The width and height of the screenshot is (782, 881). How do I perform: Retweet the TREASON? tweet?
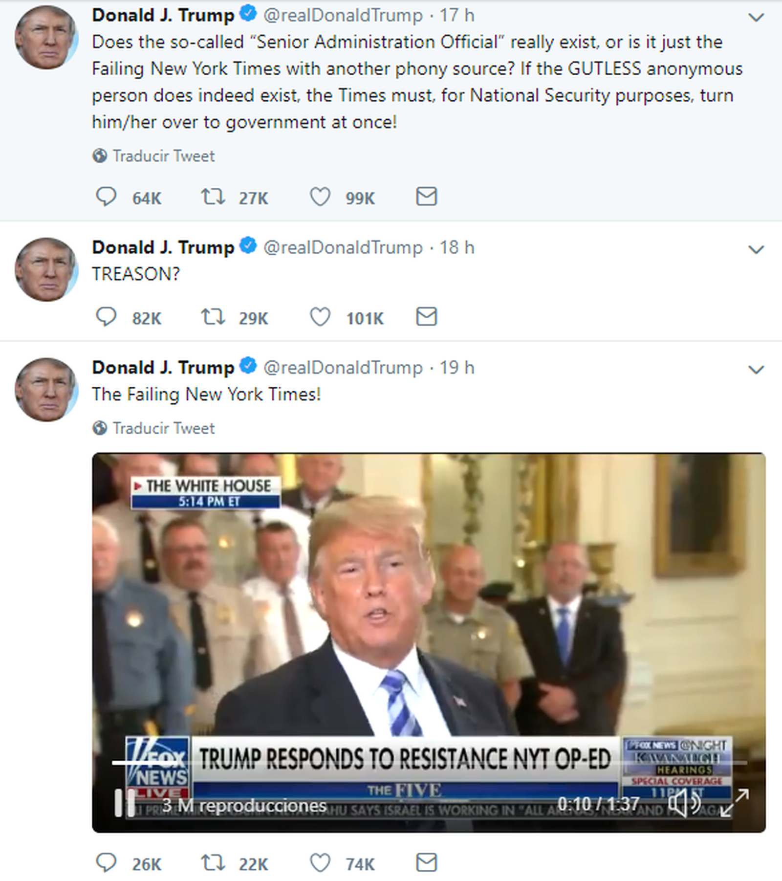pos(213,317)
